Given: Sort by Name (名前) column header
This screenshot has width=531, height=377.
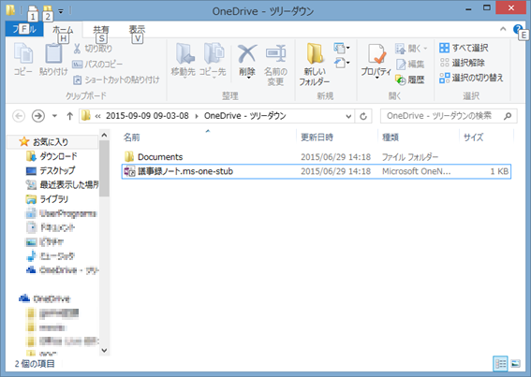Looking at the screenshot, I should 132,138.
